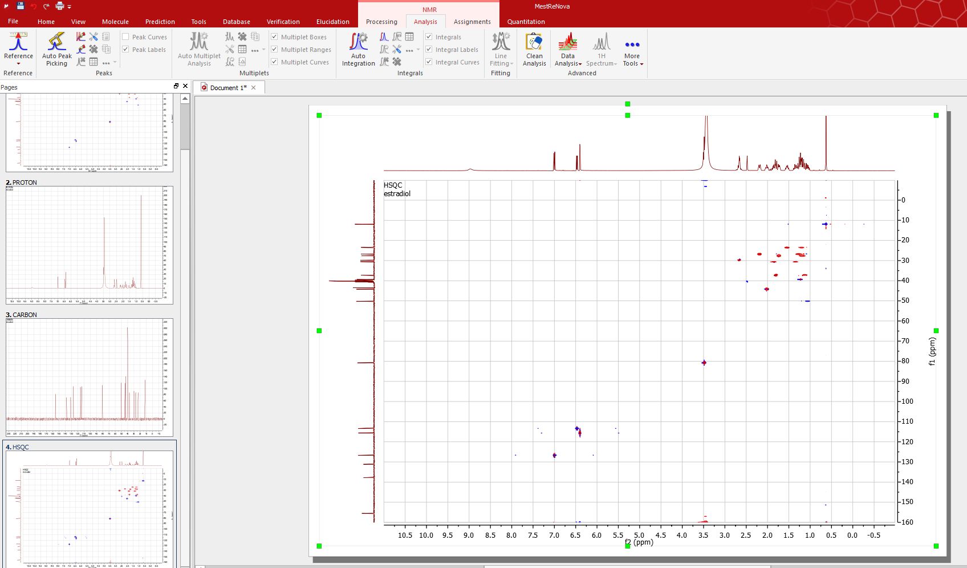Click delete all peaks icon
The image size is (967, 568).
pos(94,49)
